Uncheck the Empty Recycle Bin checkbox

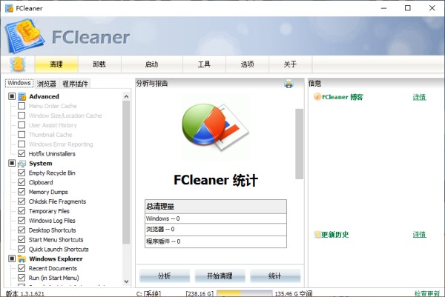click(x=22, y=173)
